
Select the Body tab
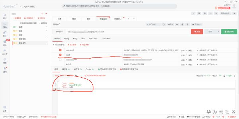coord(75,39)
